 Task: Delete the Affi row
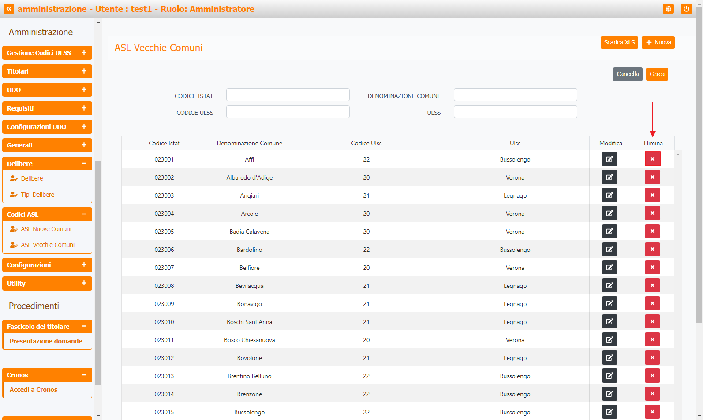(x=652, y=159)
